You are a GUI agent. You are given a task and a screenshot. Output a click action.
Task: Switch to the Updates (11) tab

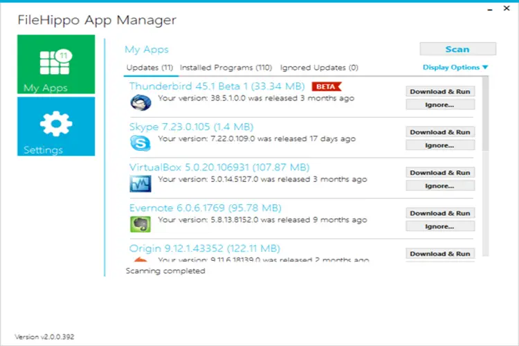click(x=150, y=68)
